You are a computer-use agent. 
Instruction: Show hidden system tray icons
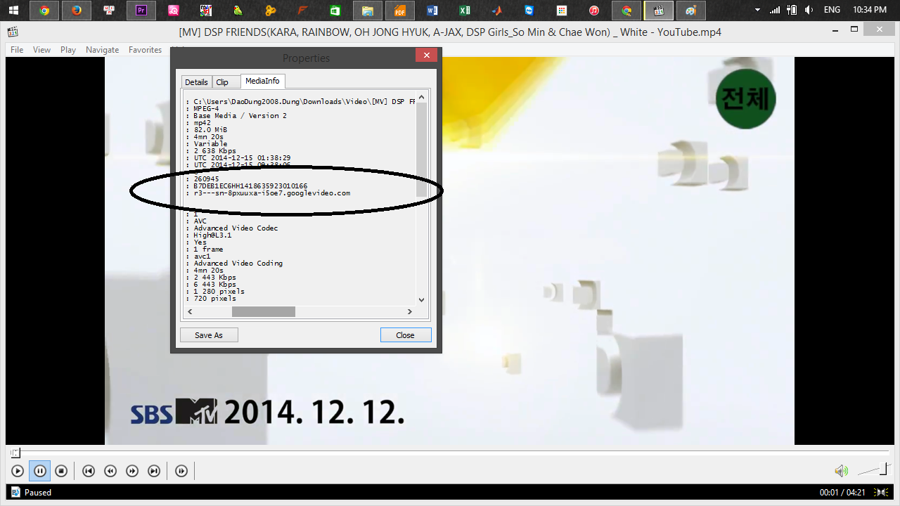tap(757, 11)
